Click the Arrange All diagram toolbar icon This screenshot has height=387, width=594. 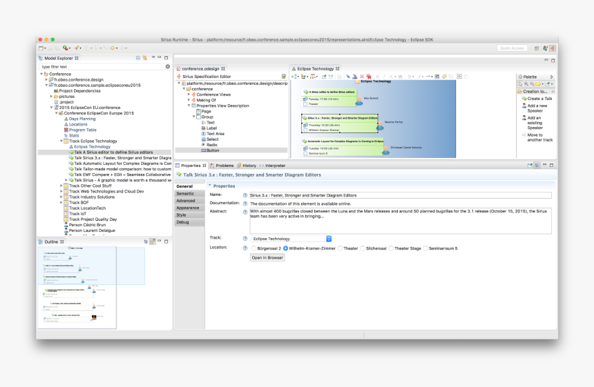tap(294, 77)
